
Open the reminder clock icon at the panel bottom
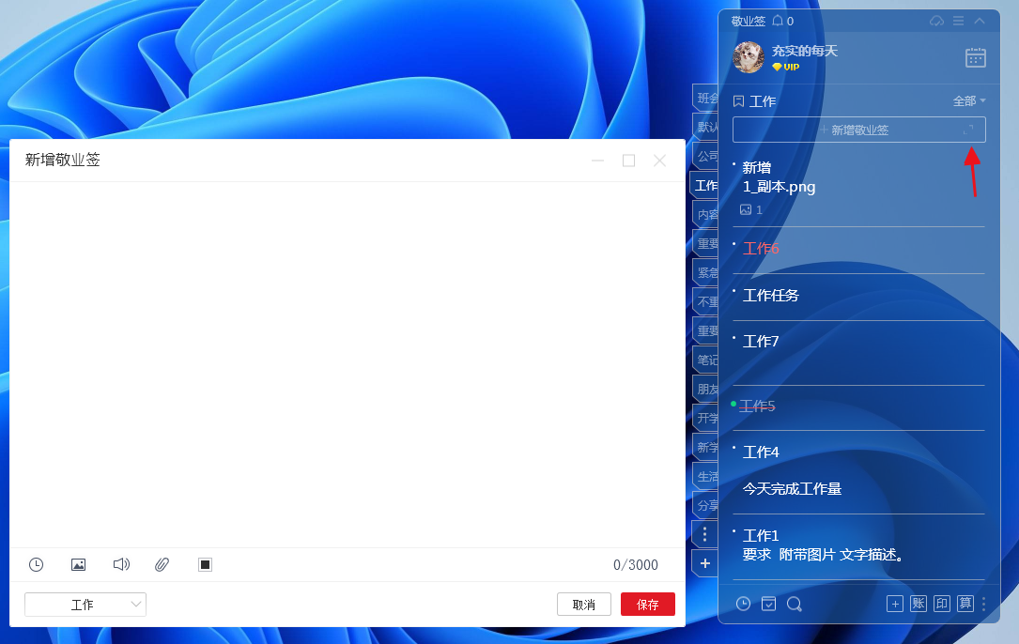click(744, 604)
